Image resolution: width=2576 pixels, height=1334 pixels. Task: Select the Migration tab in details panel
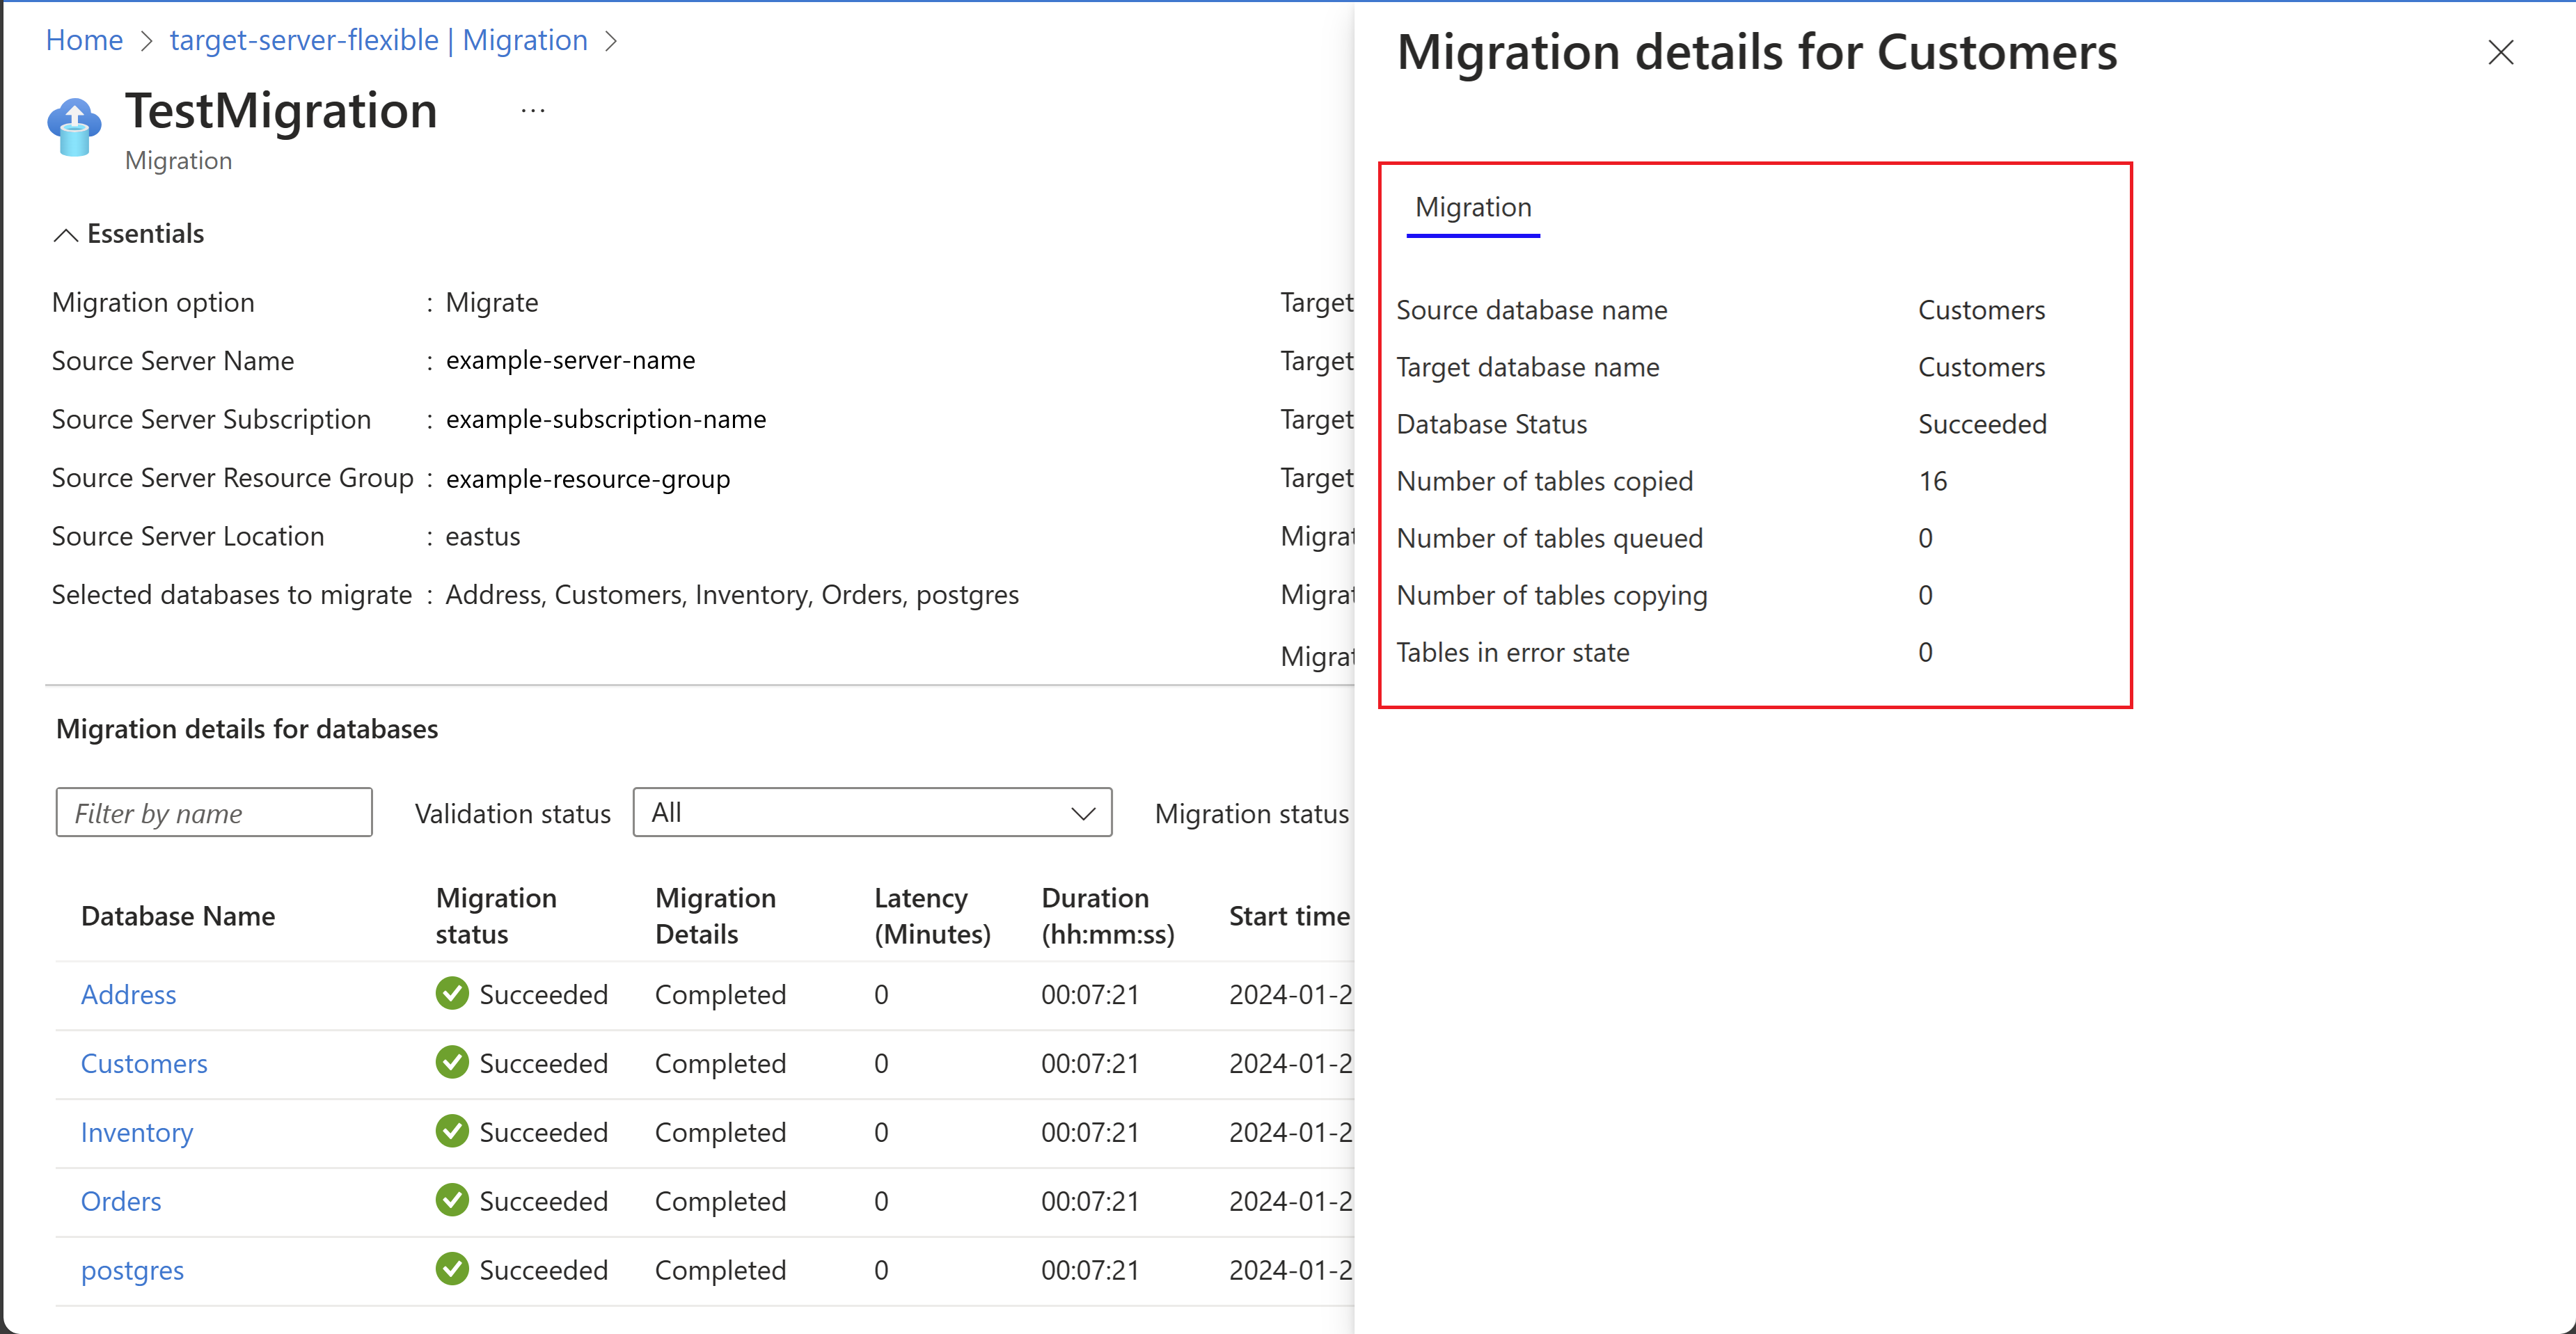(x=1472, y=207)
